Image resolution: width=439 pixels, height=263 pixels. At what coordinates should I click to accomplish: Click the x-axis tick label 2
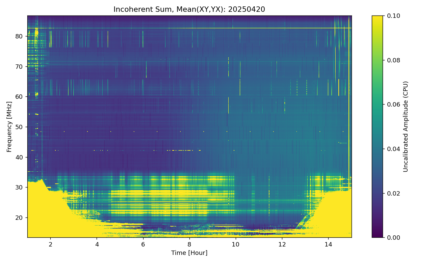click(50, 244)
